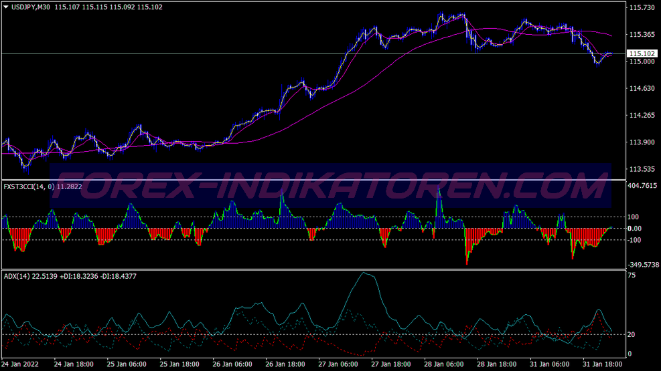Select the current price tag 115.102

pyautogui.click(x=642, y=53)
